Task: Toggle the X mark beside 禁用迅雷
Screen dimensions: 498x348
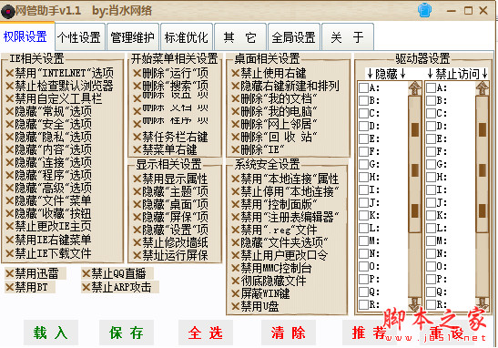Action: (x=10, y=273)
